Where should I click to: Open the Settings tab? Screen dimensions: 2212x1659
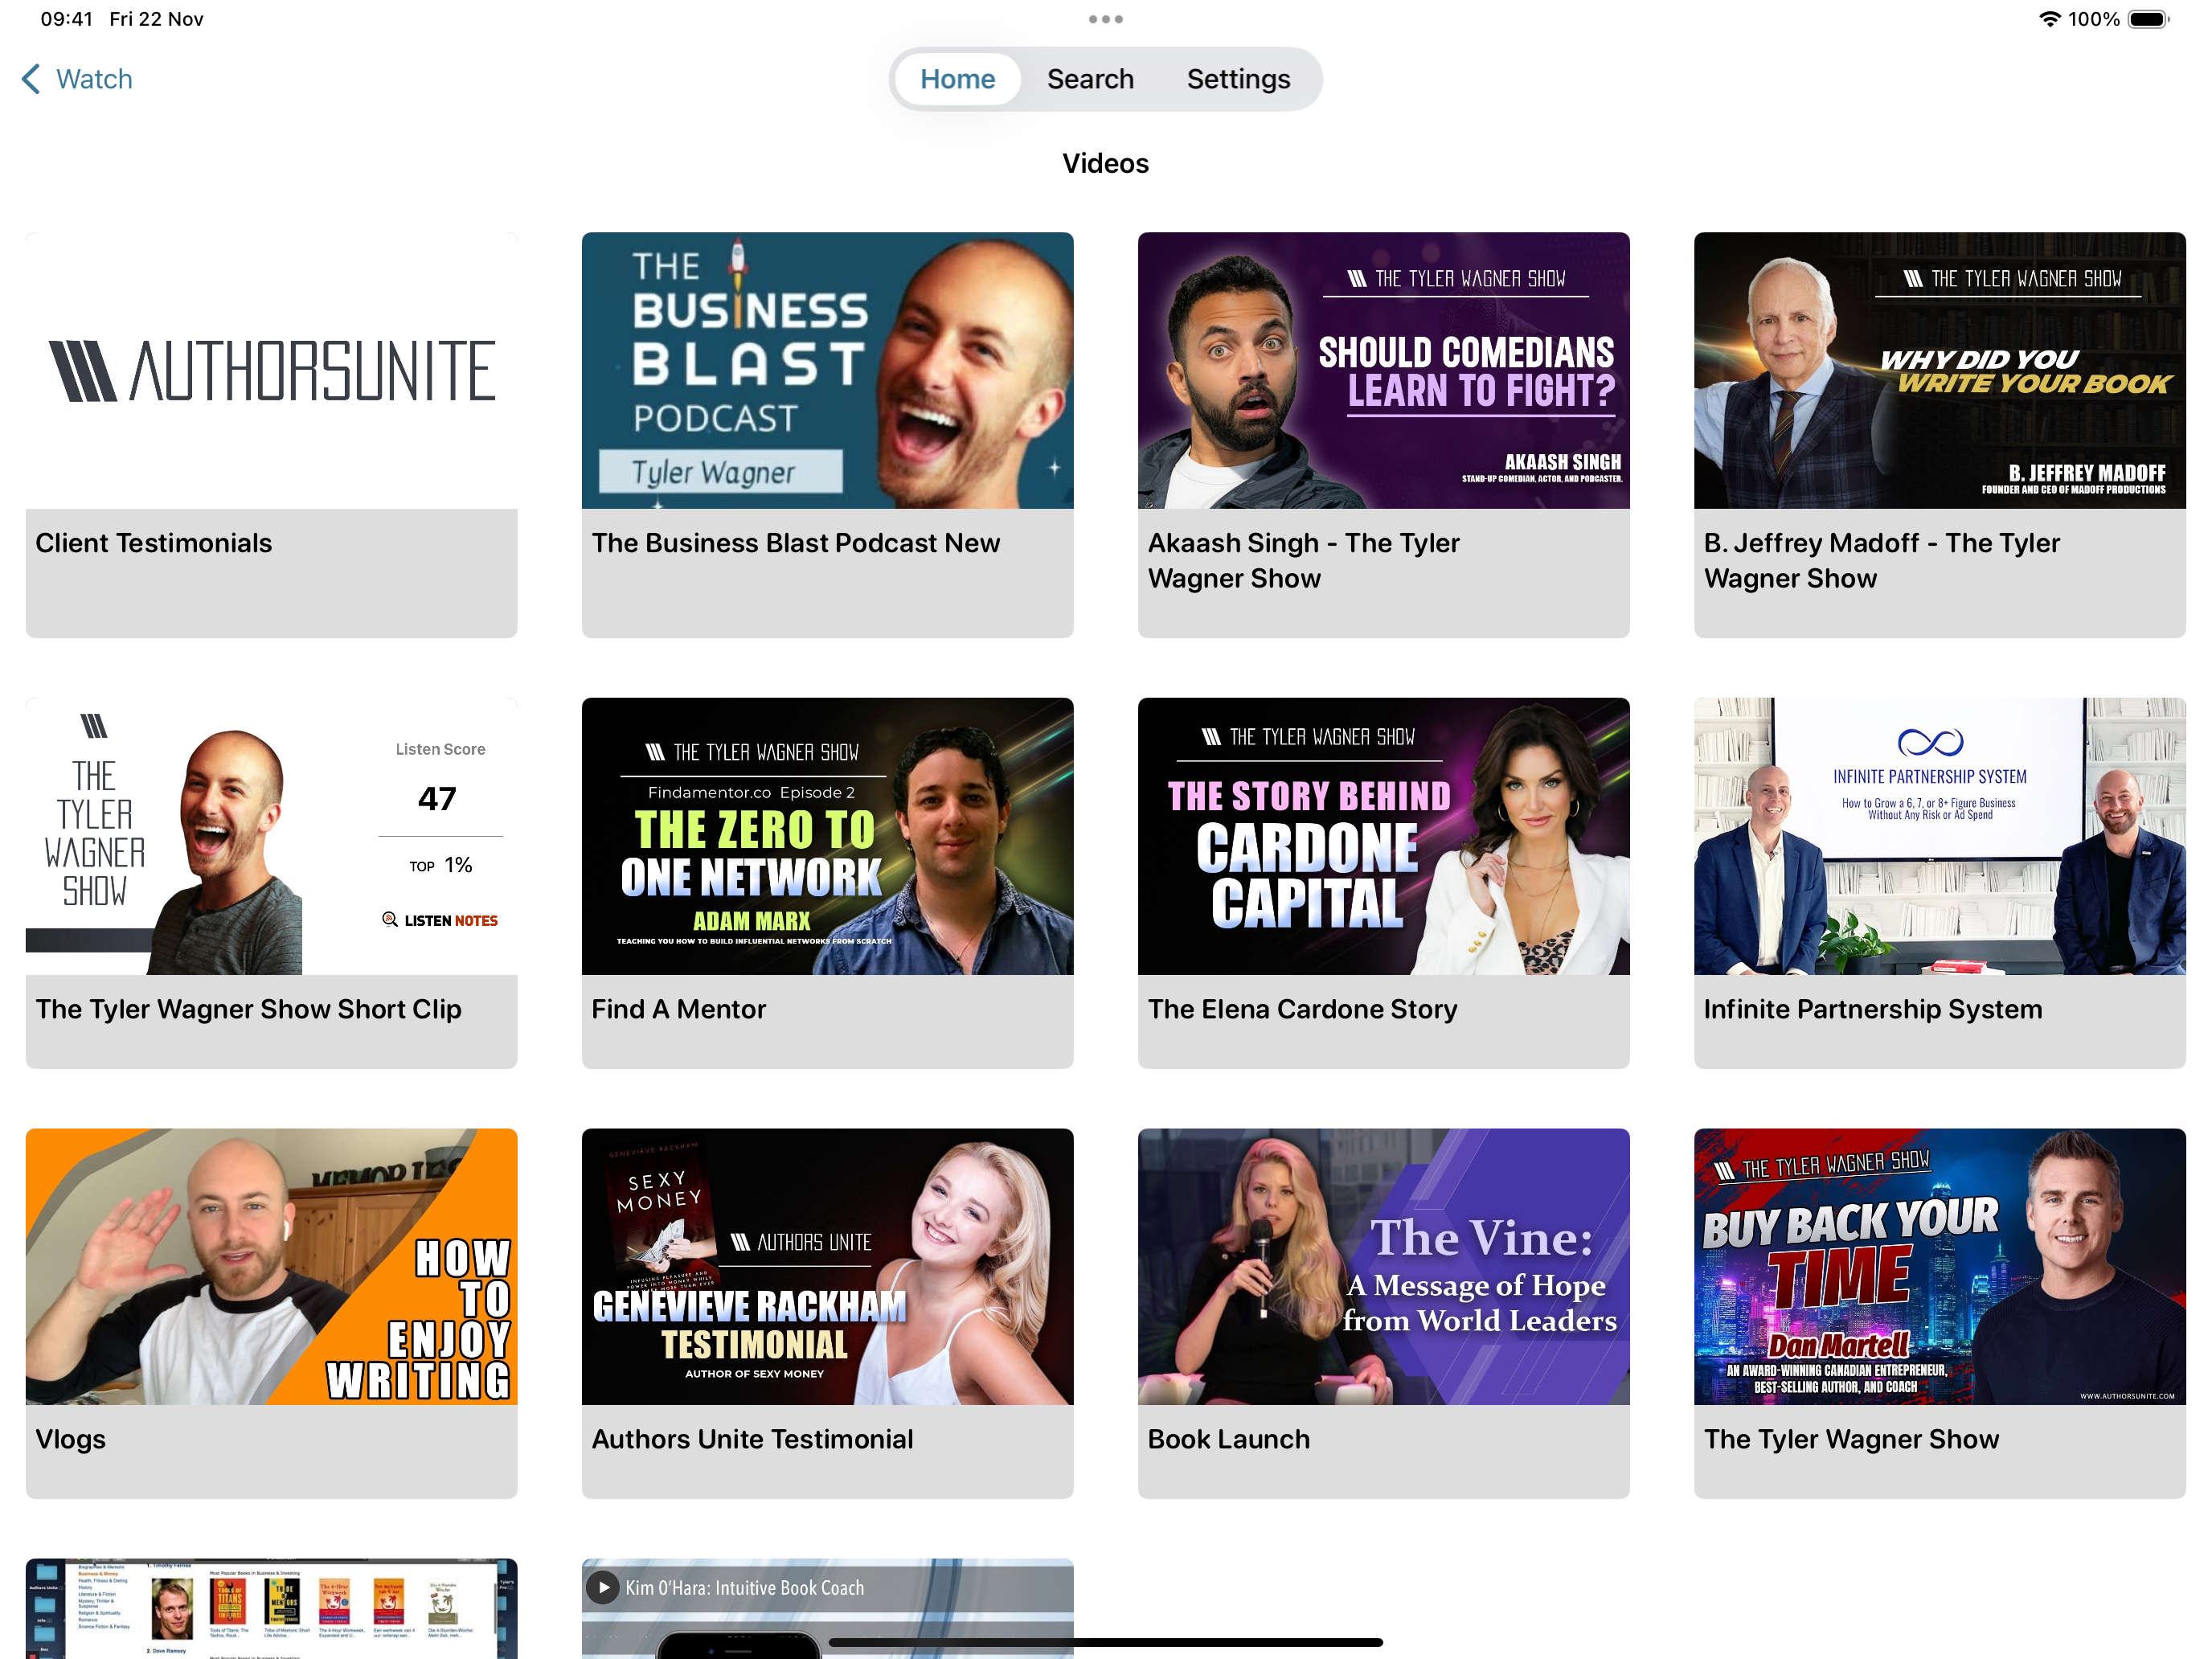click(1238, 79)
